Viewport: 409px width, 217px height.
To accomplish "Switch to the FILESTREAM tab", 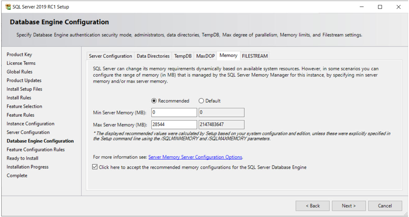I will (x=255, y=56).
